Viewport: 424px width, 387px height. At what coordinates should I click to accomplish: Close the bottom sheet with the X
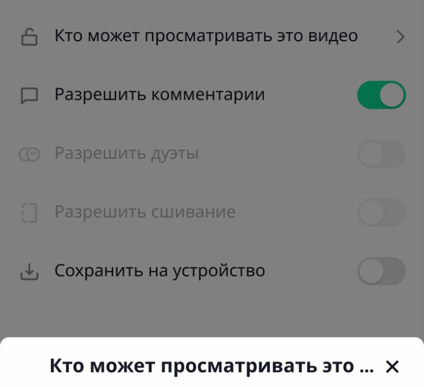(392, 366)
